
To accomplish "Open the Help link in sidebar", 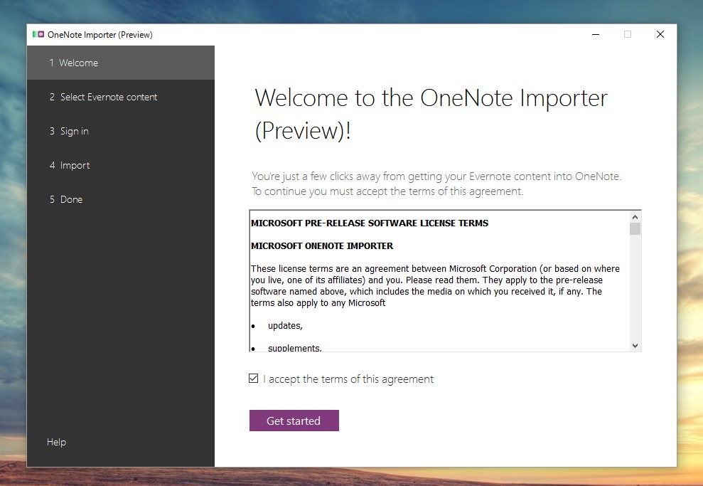I will (56, 442).
